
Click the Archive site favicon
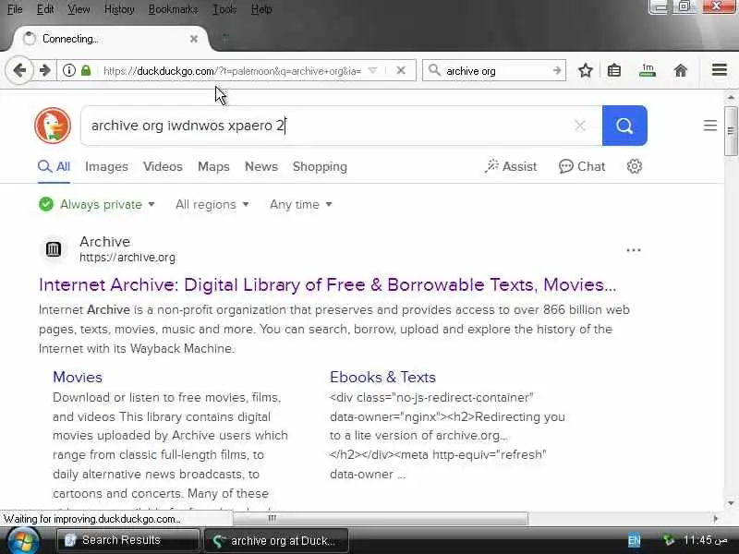pyautogui.click(x=54, y=248)
